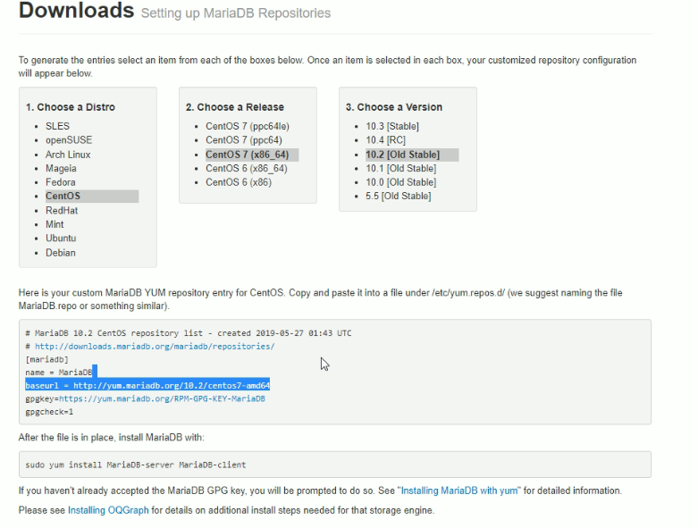Select Fedora distro option
The image size is (698, 528).
click(61, 182)
